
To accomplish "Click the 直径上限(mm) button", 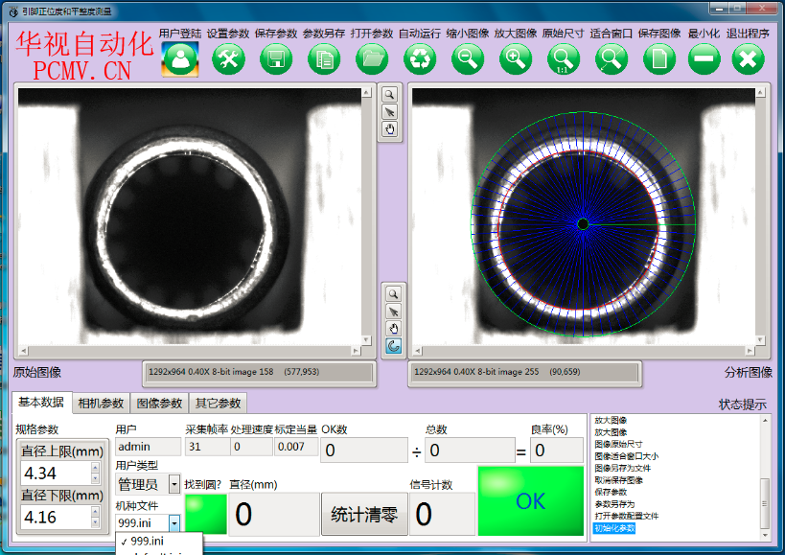I will coord(62,451).
